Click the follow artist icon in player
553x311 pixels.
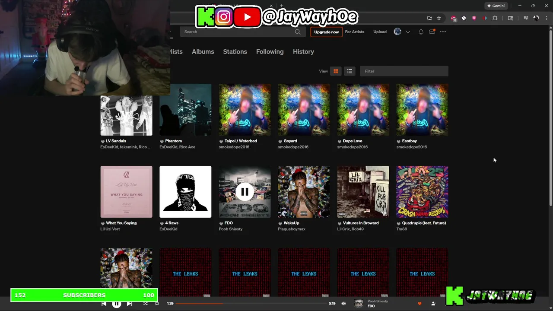click(433, 304)
